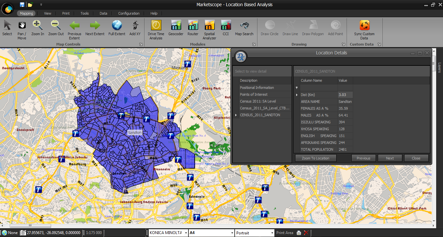The image size is (443, 237).
Task: Expand Drawing group launcher arrow
Action: point(343,44)
